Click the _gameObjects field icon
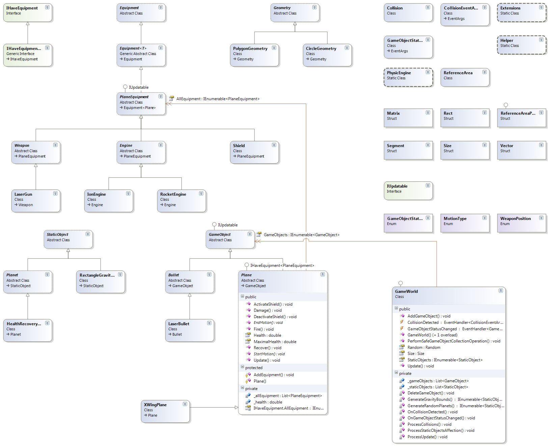Viewport: 549px width, 446px height. [402, 381]
